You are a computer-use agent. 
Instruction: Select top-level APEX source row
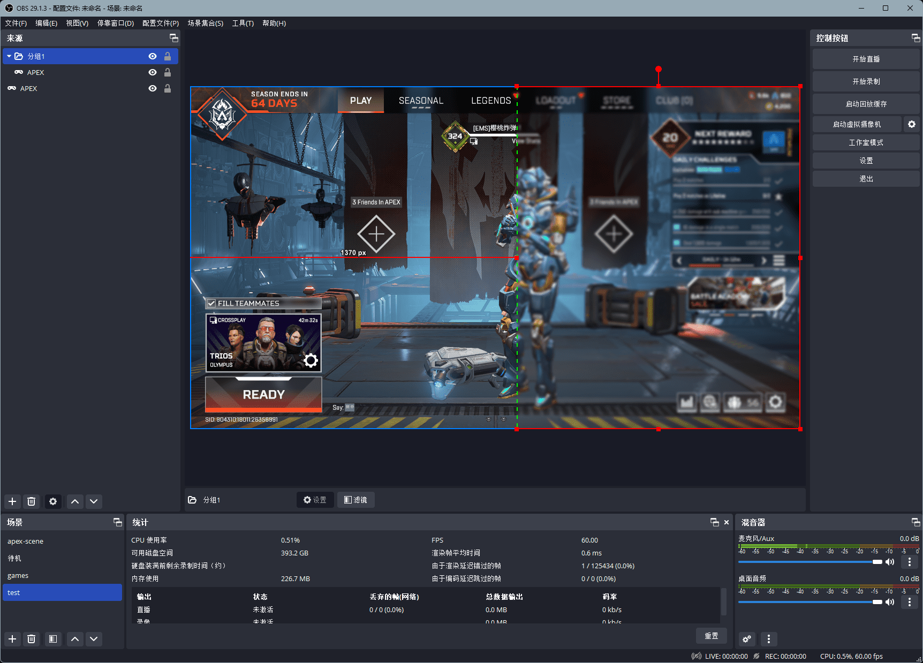(x=90, y=88)
